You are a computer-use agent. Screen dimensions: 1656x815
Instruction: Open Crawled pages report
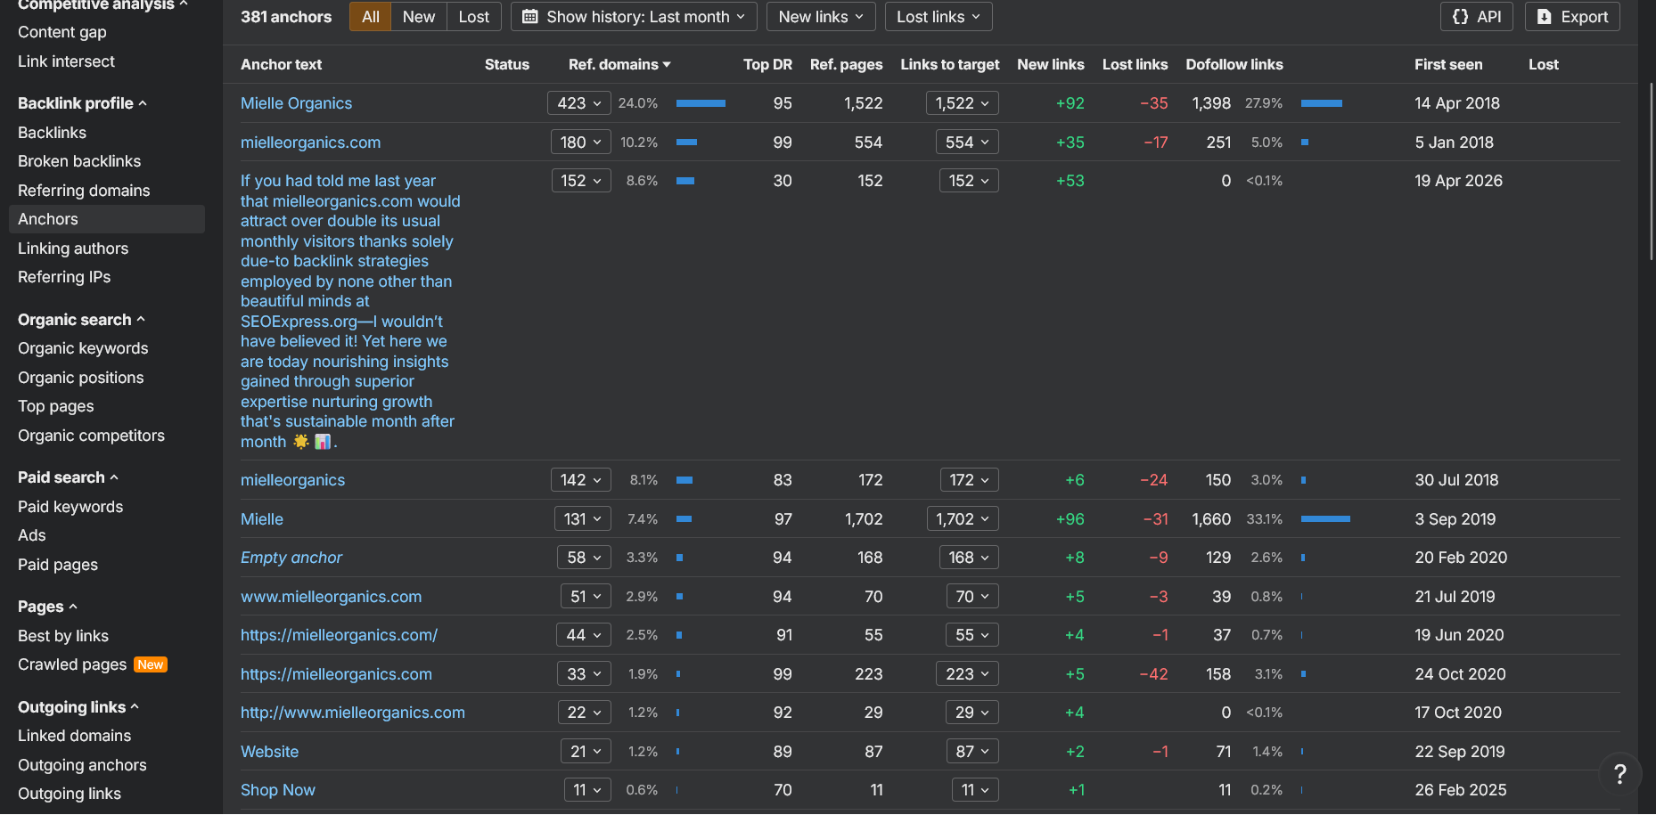72,664
